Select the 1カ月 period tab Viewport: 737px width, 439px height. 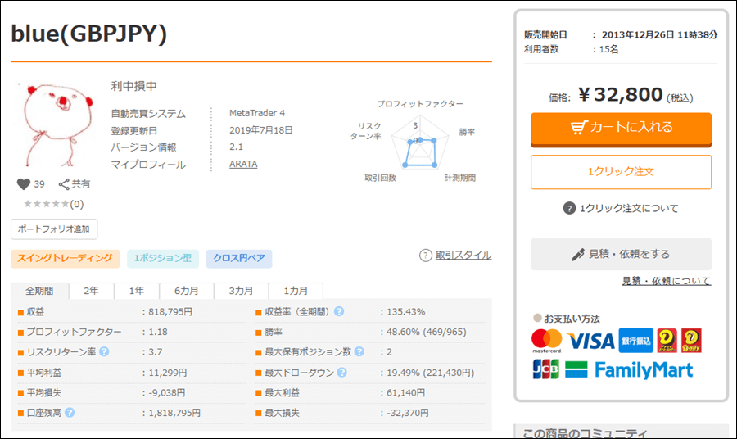pyautogui.click(x=296, y=292)
